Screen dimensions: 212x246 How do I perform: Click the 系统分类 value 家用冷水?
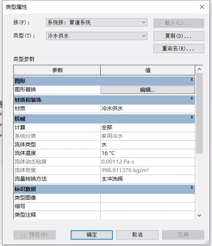coord(148,136)
